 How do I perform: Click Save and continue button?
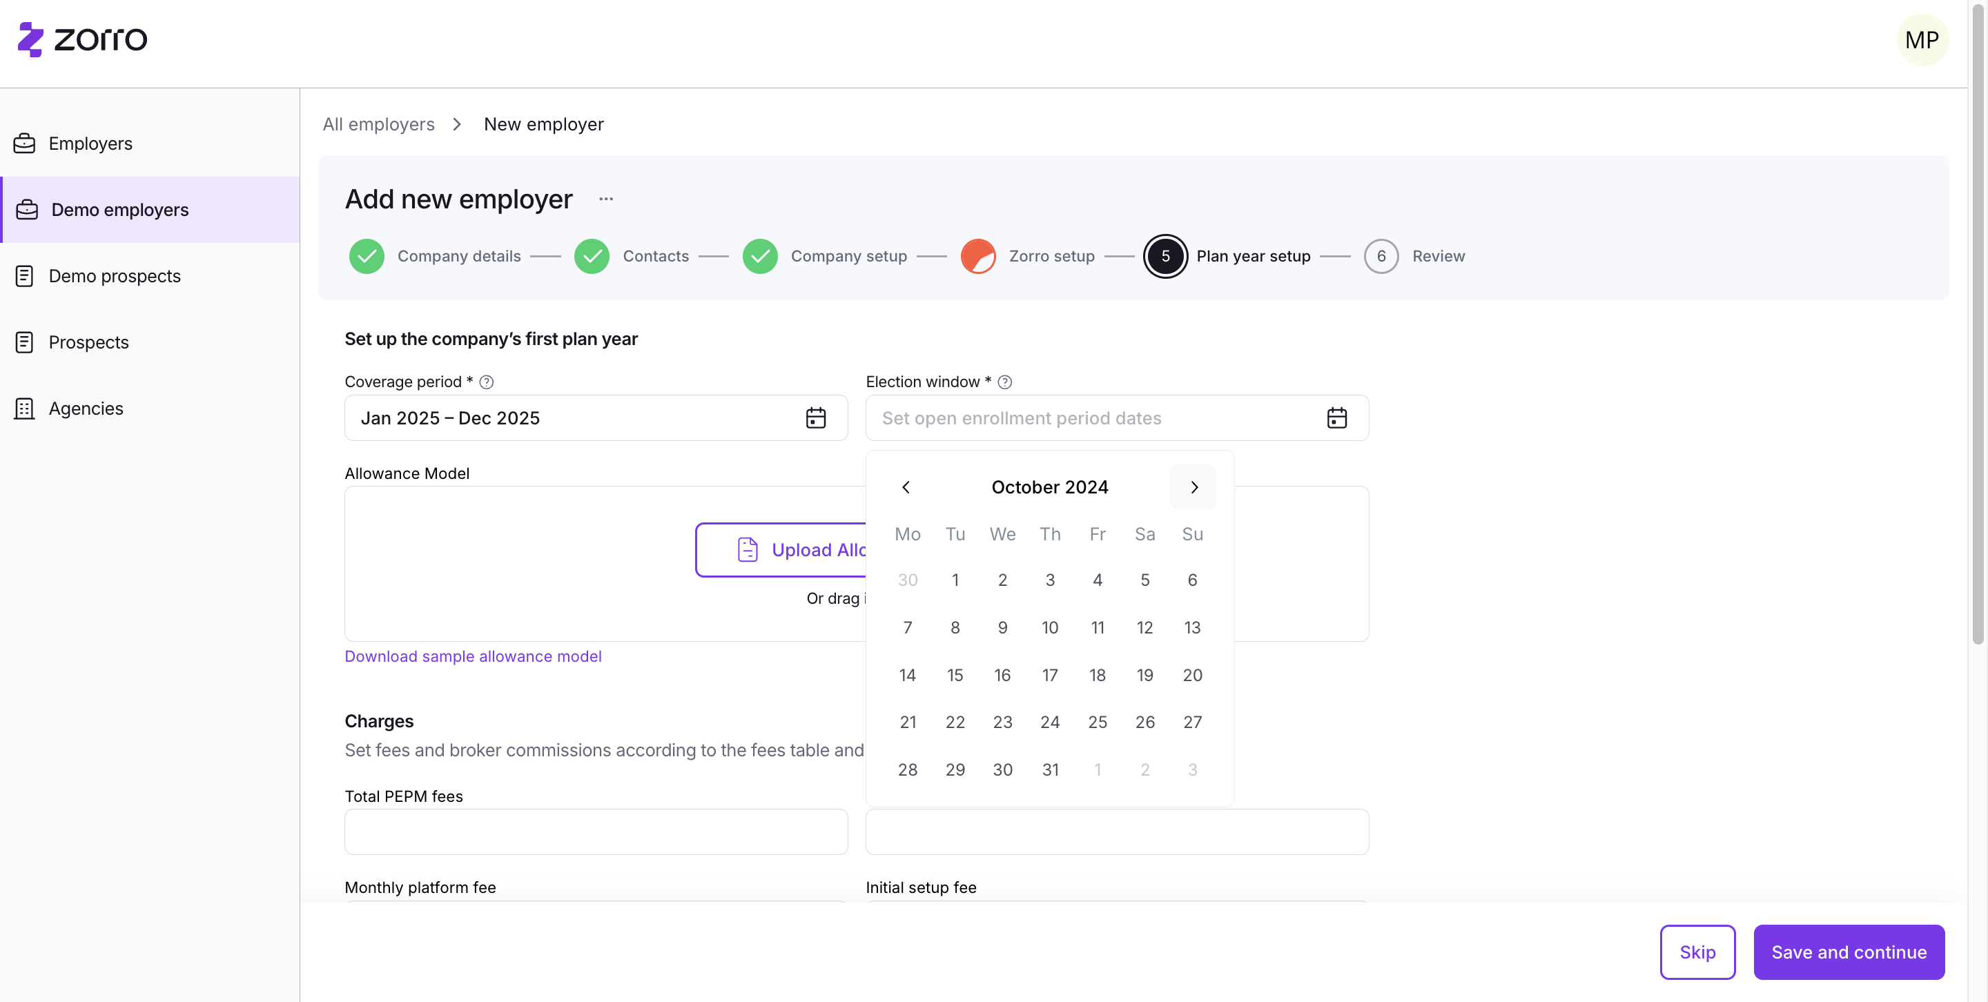pyautogui.click(x=1849, y=952)
